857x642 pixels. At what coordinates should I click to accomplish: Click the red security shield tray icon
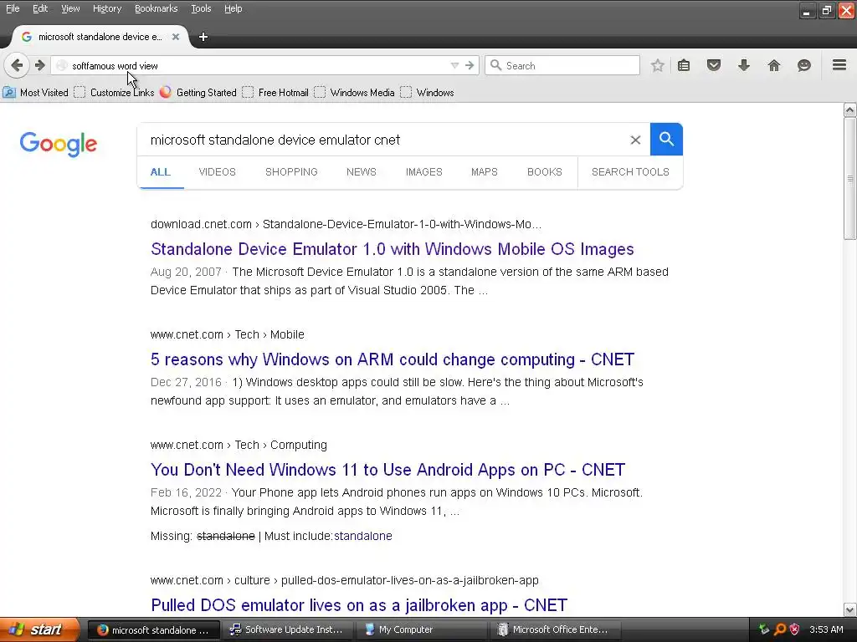coord(795,629)
